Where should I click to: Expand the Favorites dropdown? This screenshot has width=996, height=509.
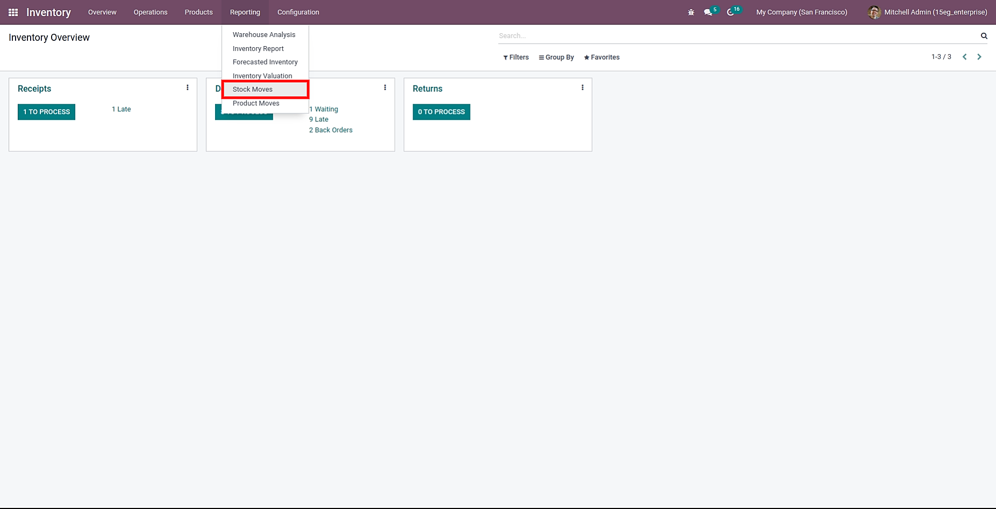[x=602, y=57]
